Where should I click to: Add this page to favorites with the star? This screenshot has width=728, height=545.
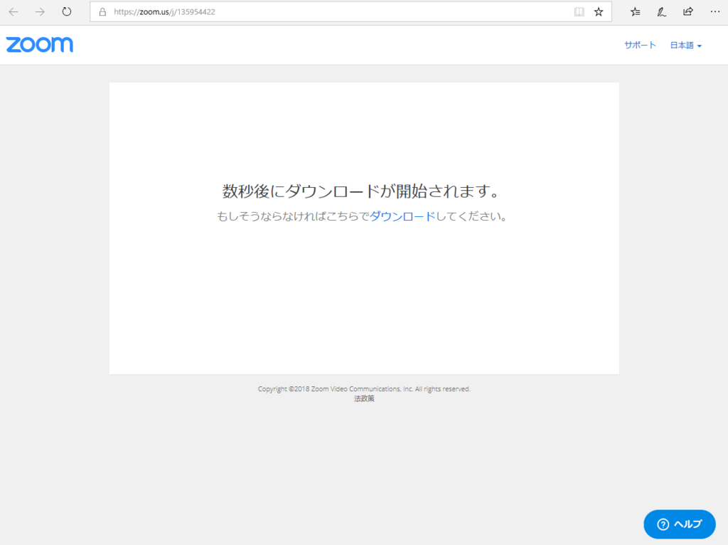[596, 11]
